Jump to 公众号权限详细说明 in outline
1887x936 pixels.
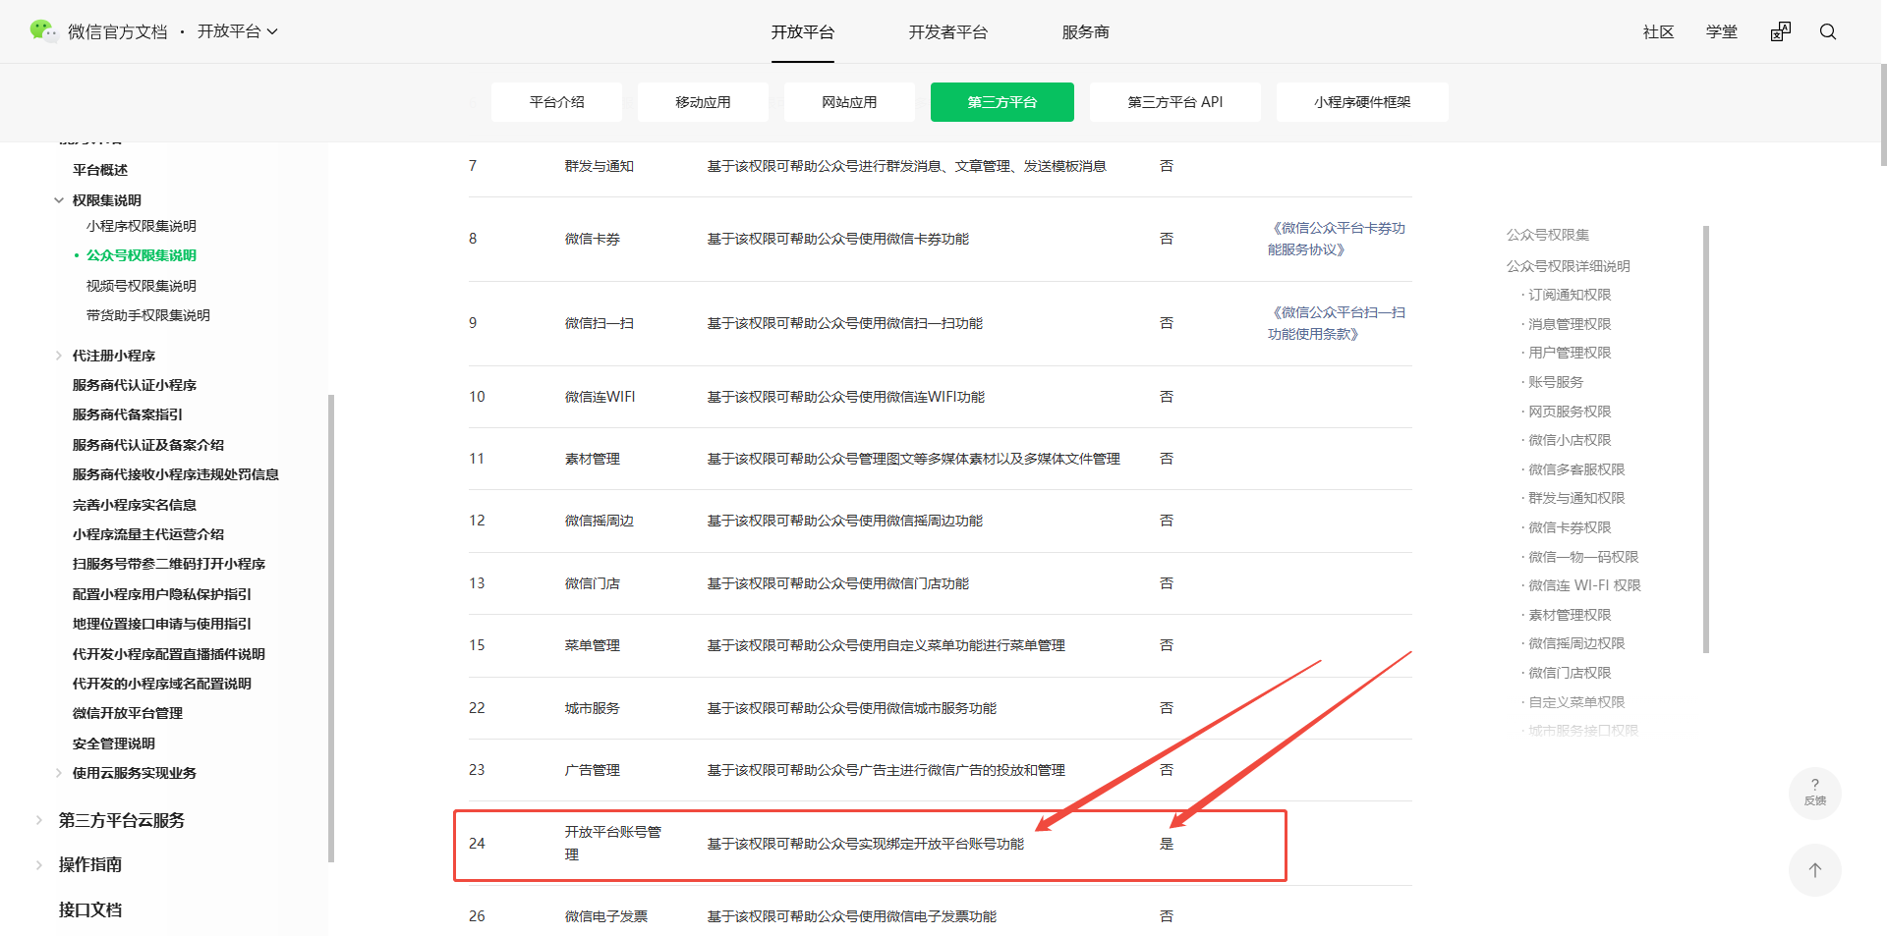[x=1569, y=266]
